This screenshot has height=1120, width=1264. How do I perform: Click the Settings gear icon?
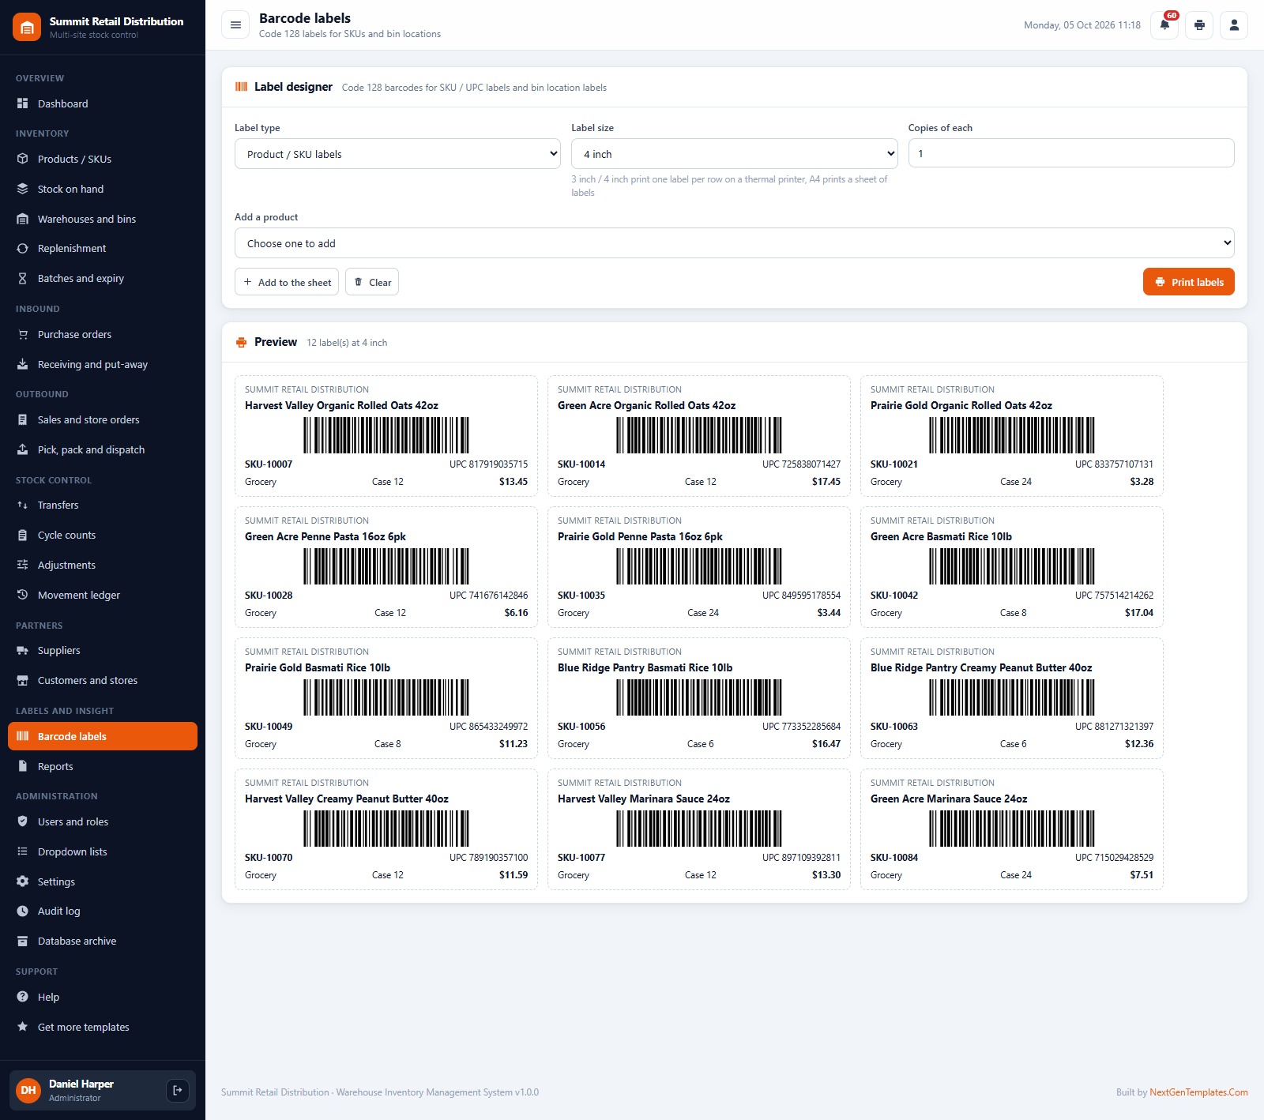(x=23, y=881)
